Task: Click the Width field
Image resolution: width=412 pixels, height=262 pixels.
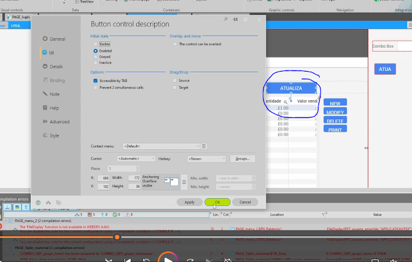Action: coord(134,178)
